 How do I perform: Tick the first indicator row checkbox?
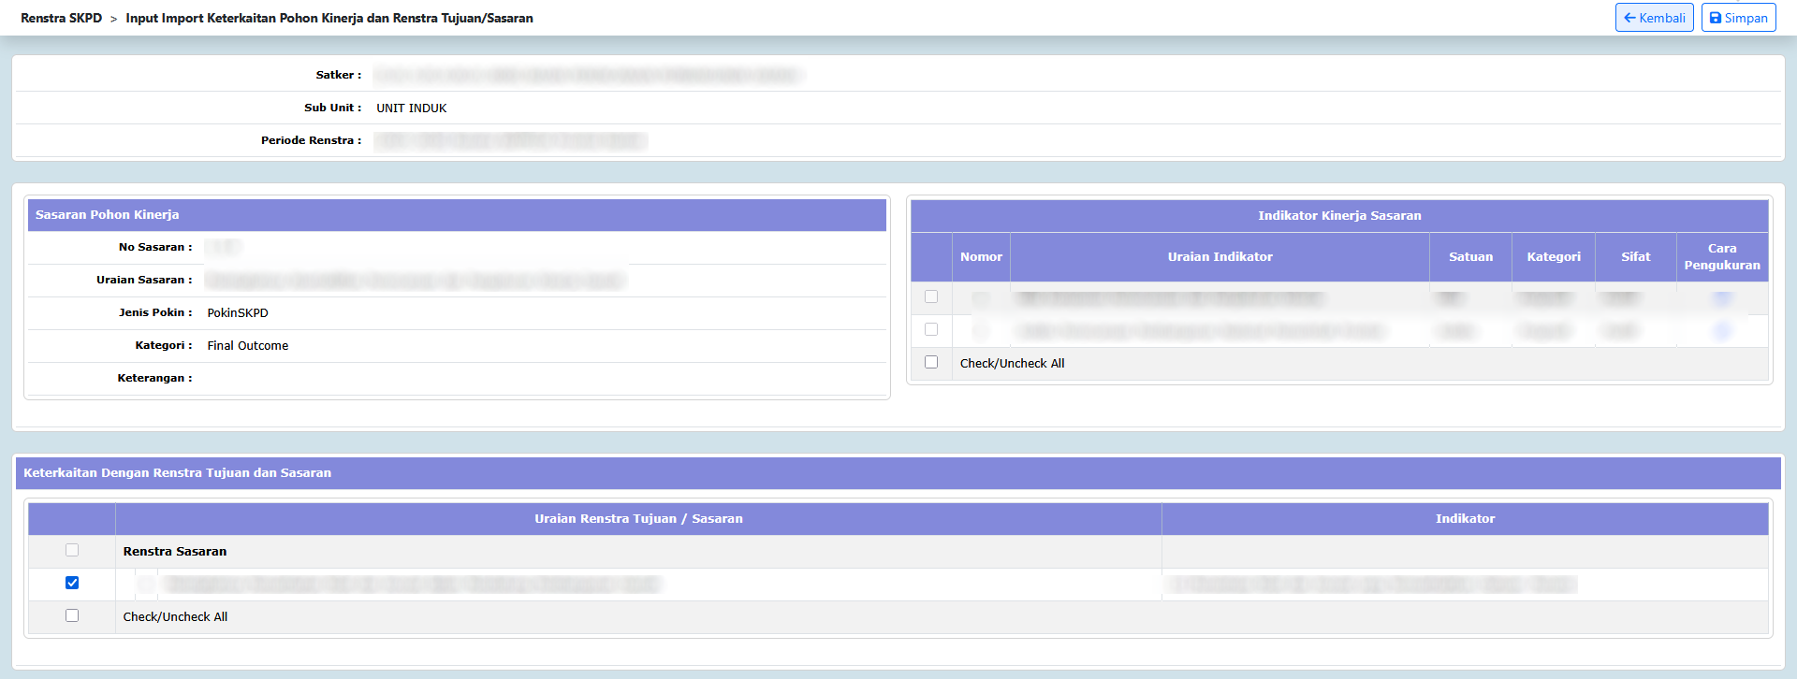(931, 296)
